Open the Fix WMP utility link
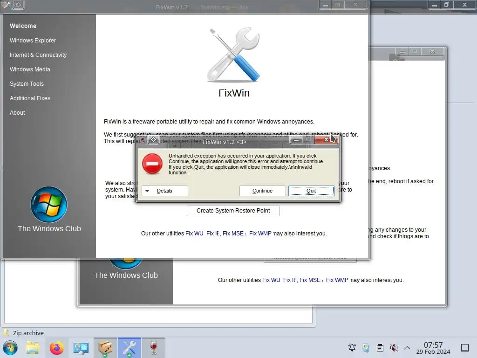 pos(260,234)
